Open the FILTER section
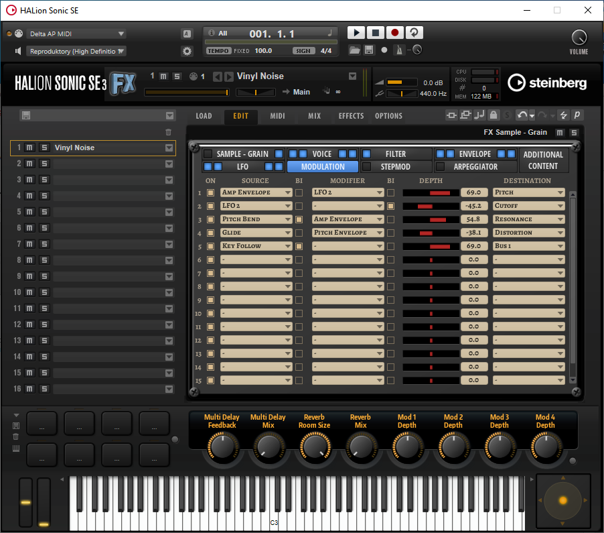This screenshot has height=533, width=604. pos(396,154)
